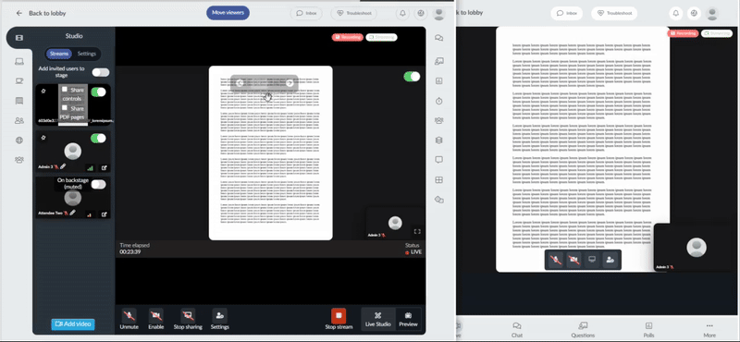The width and height of the screenshot is (740, 342).
Task: Check the Share controls checkbox
Action: (x=65, y=89)
